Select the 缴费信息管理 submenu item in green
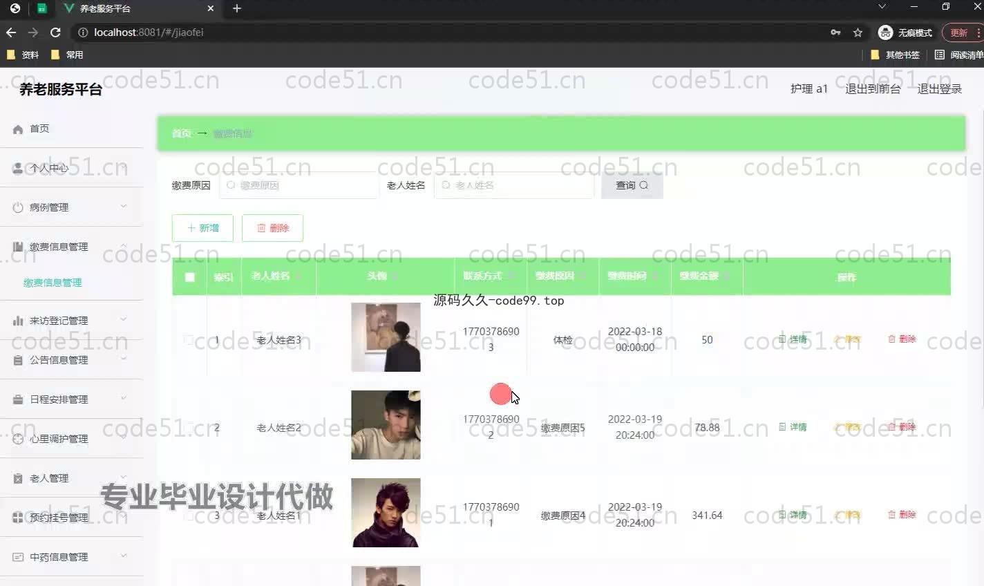 pos(53,283)
